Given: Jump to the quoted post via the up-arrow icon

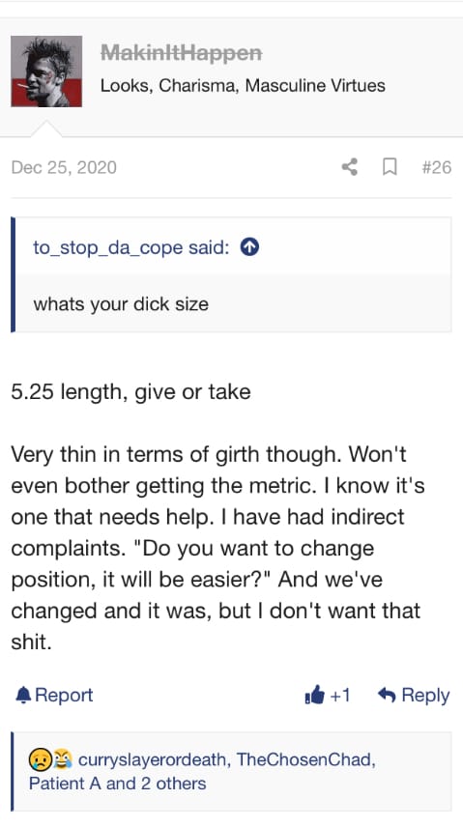Looking at the screenshot, I should (x=249, y=247).
